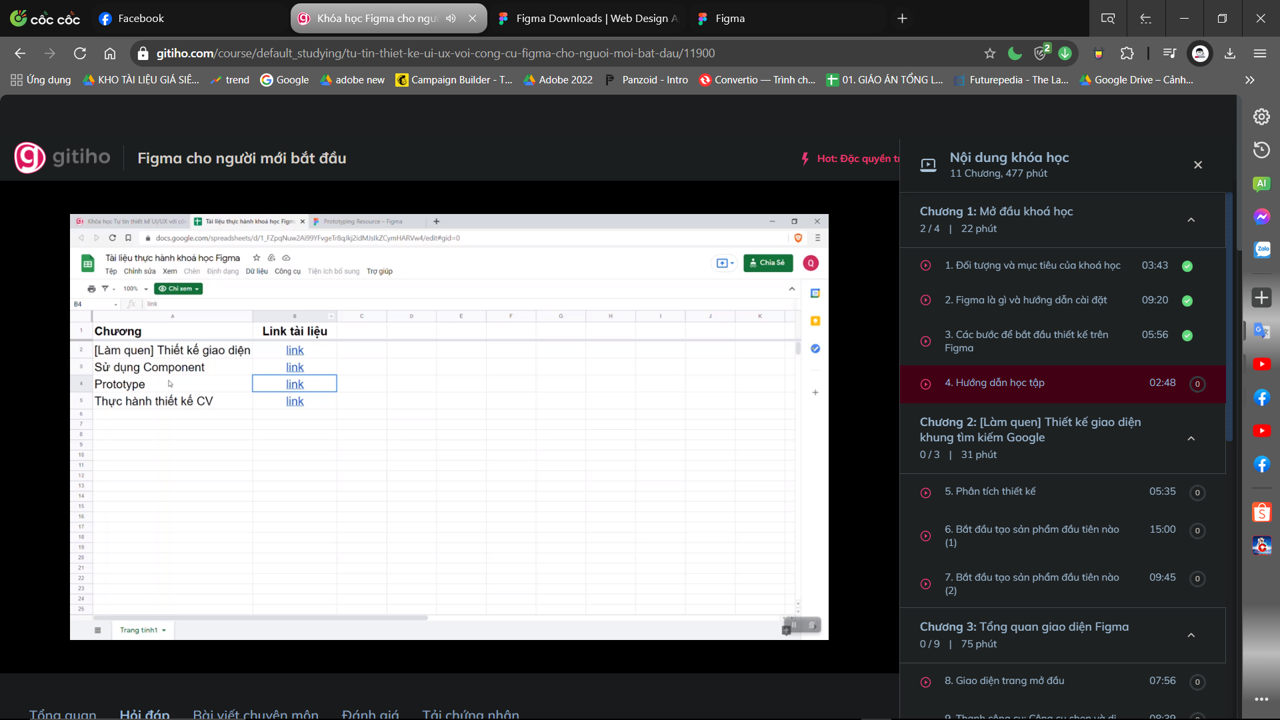
Task: Open lesson 2 Figma là gì và hướng dẫn cài đặt
Action: pyautogui.click(x=1025, y=300)
